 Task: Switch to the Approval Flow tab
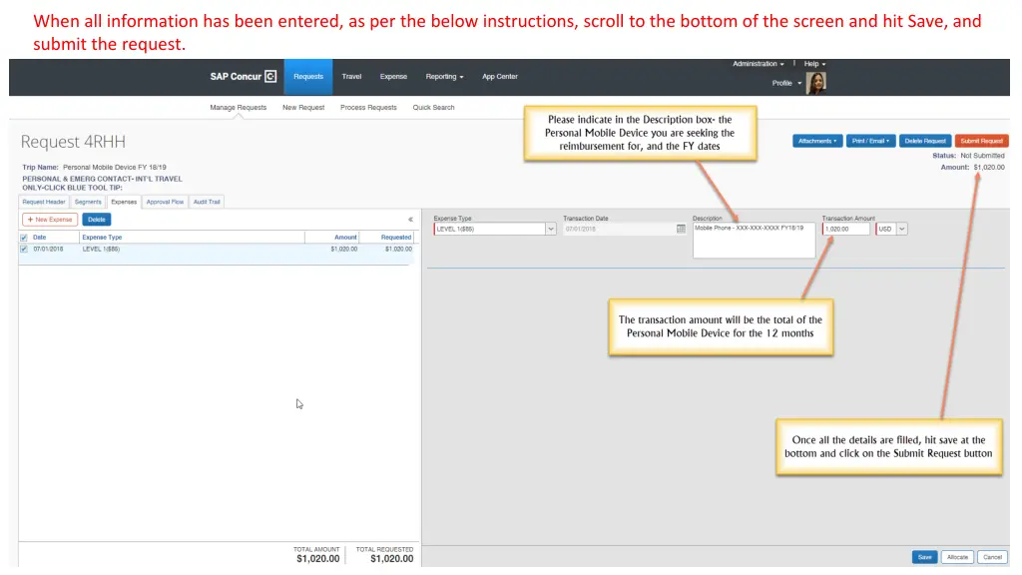(165, 202)
